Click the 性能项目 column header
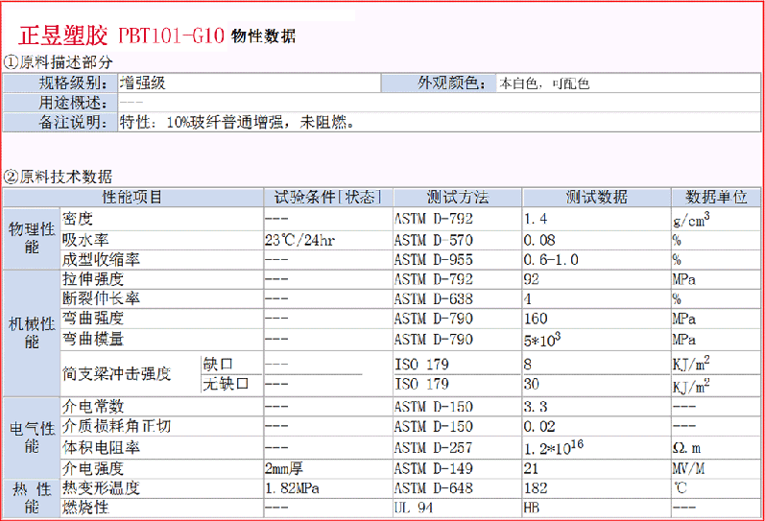Image resolution: width=765 pixels, height=521 pixels. (x=132, y=198)
